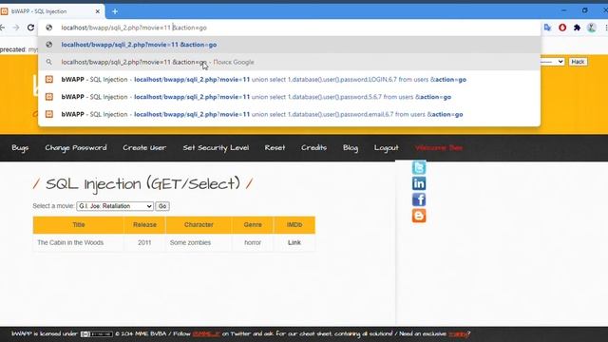Open the translate page icon
Viewport: 608px width, 342px height.
547,28
